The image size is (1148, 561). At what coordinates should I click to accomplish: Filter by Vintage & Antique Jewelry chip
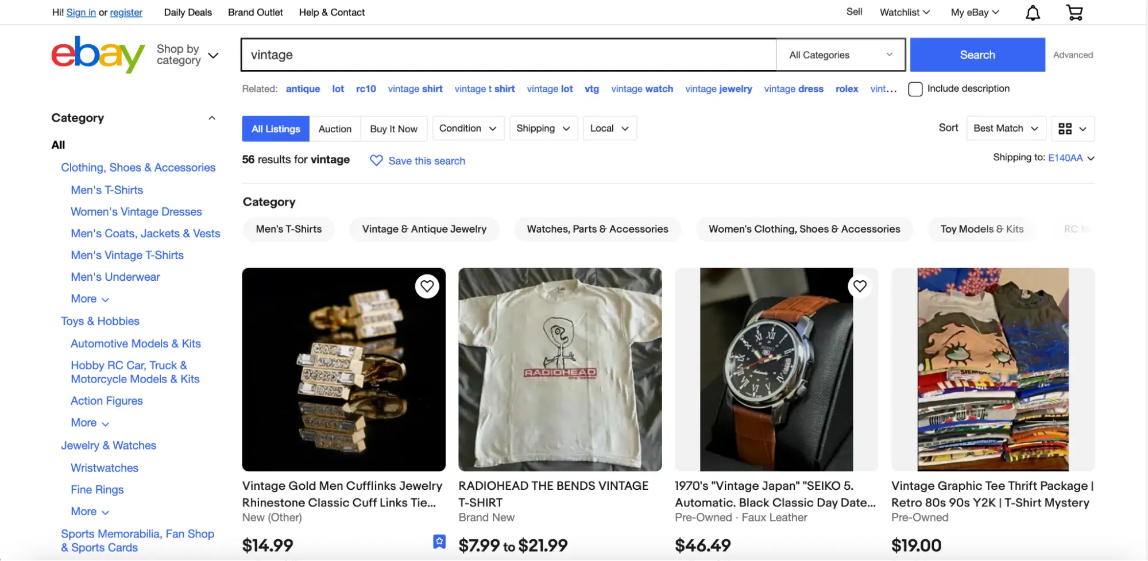(x=424, y=229)
